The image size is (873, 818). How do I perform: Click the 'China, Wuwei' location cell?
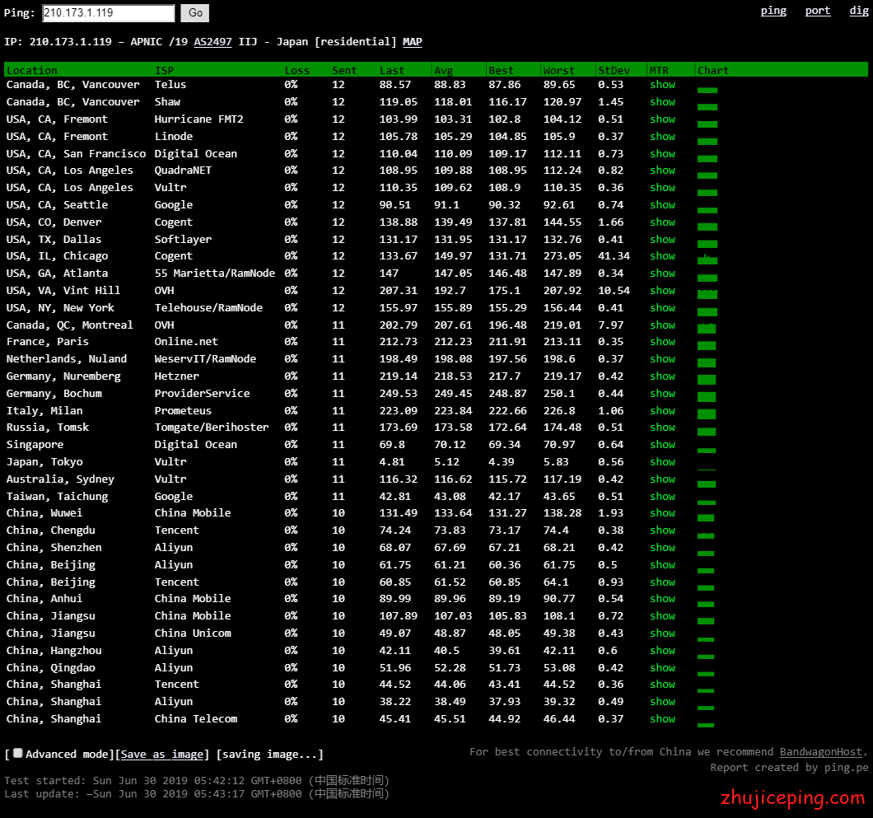point(44,513)
